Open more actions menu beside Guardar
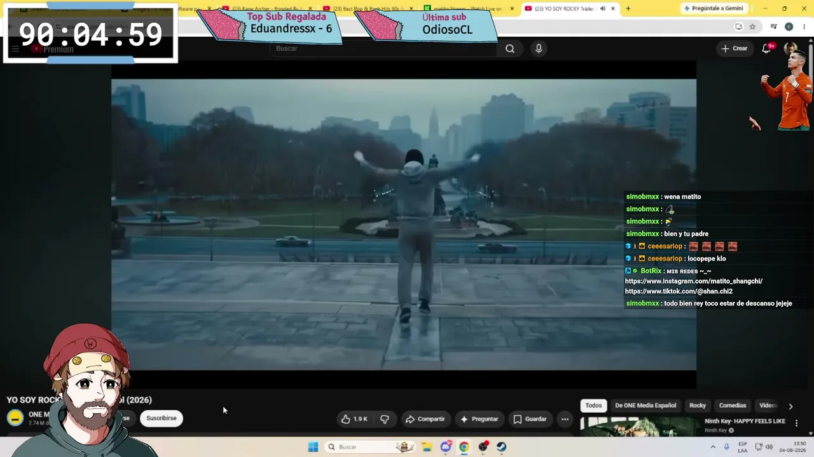814x457 pixels. tap(565, 419)
